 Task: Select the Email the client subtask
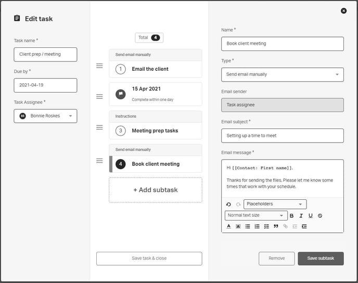pos(155,69)
